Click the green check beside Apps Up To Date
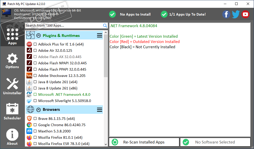The width and height of the screenshot is (254, 149). click(x=164, y=14)
